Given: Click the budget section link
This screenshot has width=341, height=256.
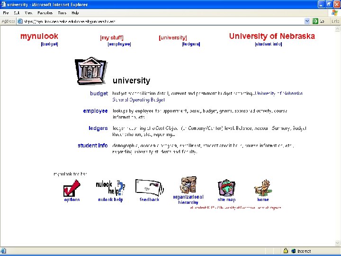Looking at the screenshot, I should click(99, 93).
